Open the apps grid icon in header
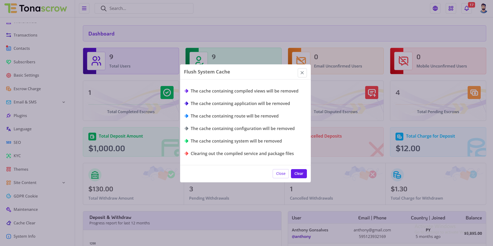Image resolution: width=493 pixels, height=246 pixels. point(451,8)
